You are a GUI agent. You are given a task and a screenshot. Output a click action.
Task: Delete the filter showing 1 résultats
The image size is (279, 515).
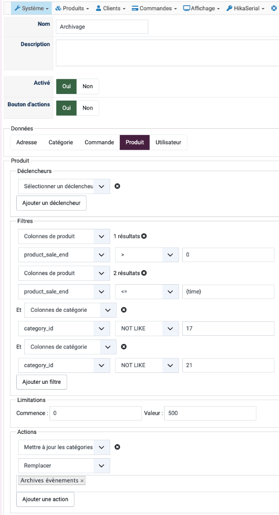coord(144,236)
